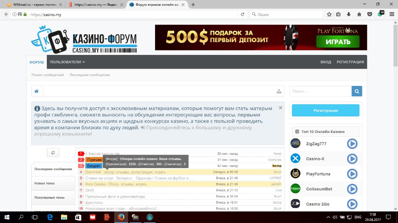Click the Firefox Поиск search box
The image size is (398, 223).
[286, 14]
